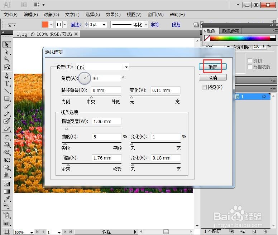Select the Pen tool
This screenshot has height=235, width=278.
(x=7, y=76)
